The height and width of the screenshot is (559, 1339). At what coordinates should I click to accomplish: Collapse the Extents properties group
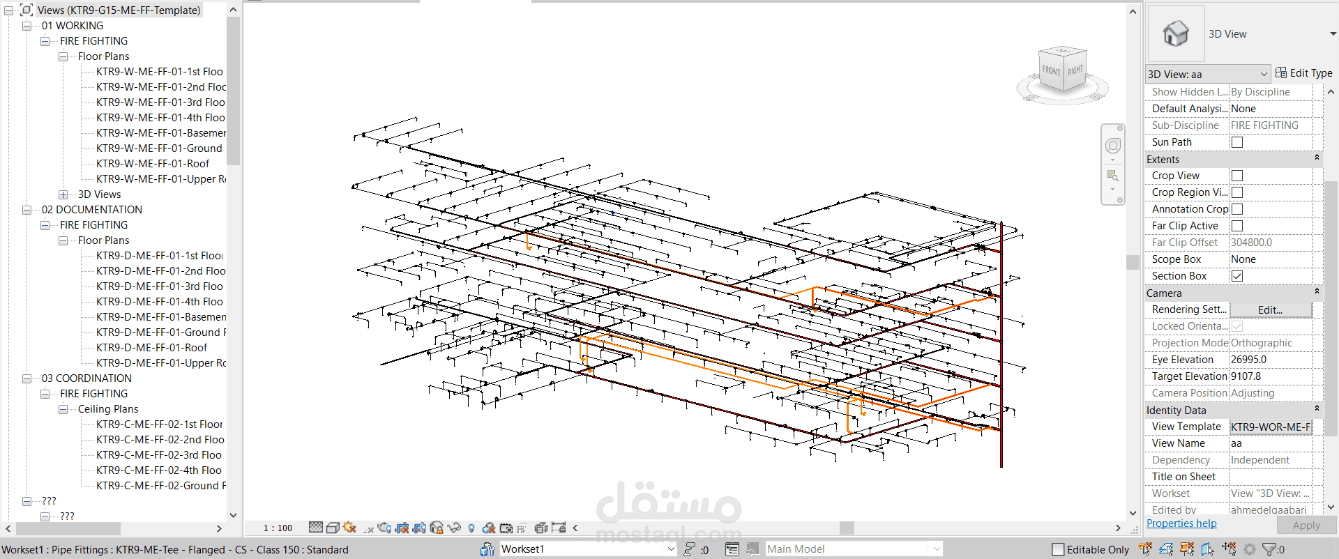[1317, 158]
